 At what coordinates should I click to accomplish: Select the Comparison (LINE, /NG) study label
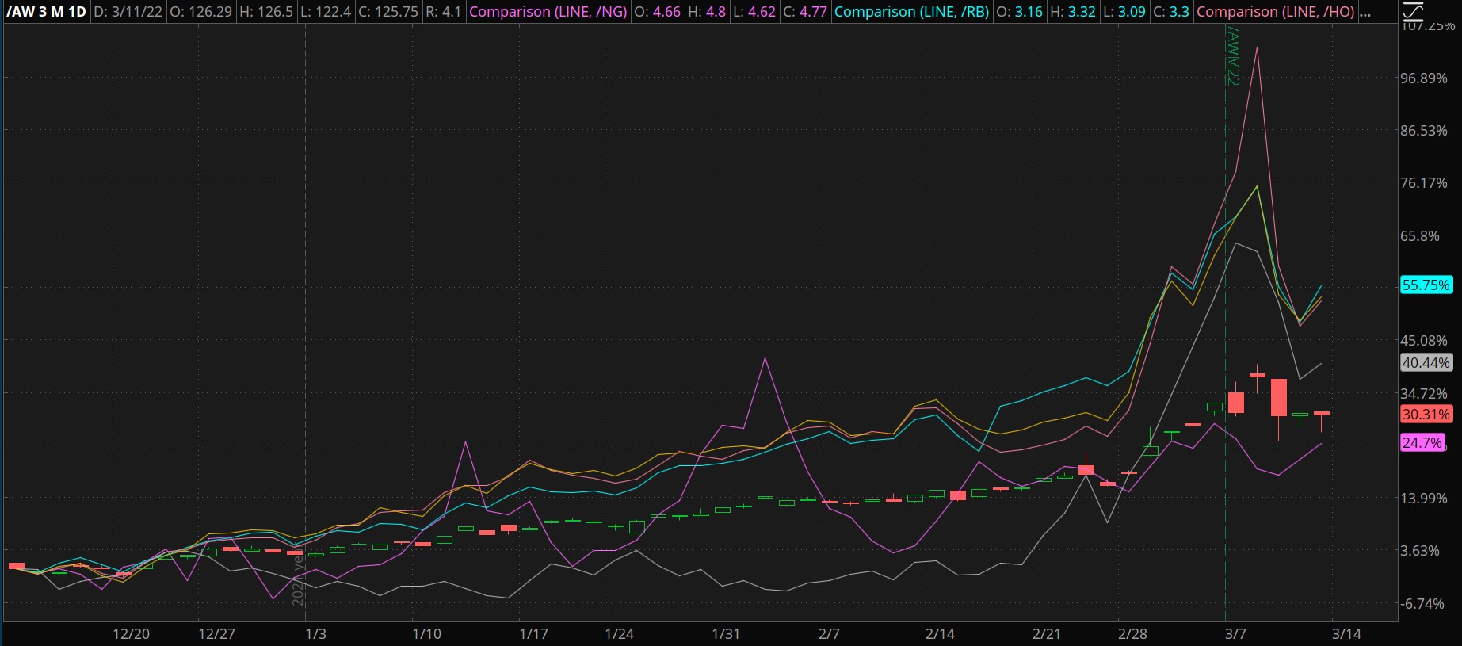coord(548,12)
